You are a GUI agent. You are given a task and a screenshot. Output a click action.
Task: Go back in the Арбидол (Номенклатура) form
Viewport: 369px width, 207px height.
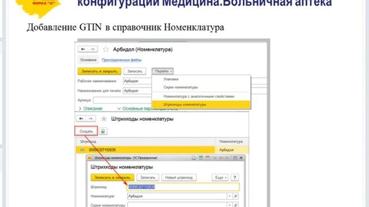[x=83, y=49]
